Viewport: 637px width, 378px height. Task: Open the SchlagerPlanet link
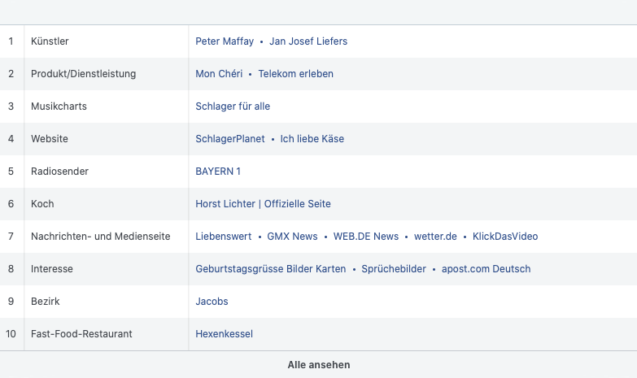pos(230,139)
